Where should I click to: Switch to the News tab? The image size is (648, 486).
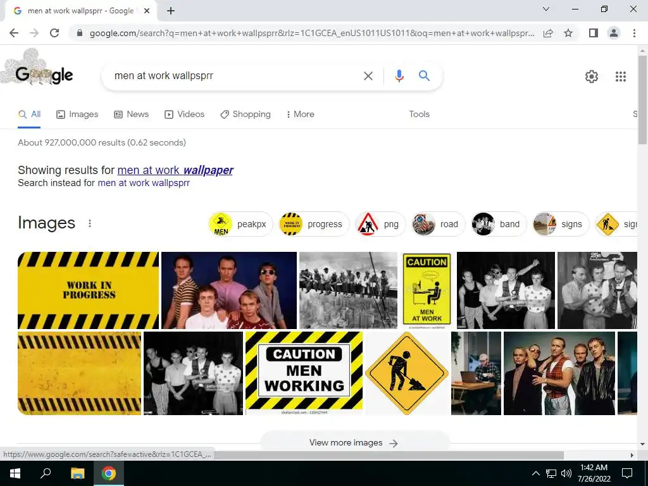[132, 115]
